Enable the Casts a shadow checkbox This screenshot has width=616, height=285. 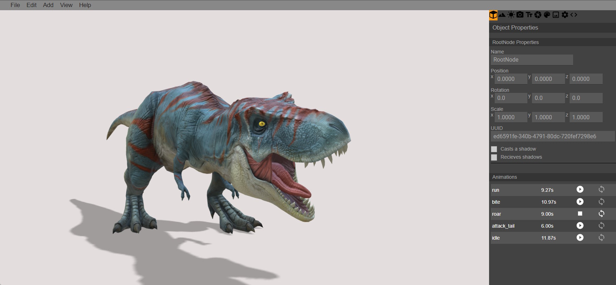pyautogui.click(x=494, y=149)
